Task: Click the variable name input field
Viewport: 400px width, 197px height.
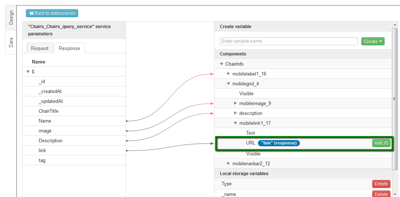Action: (x=289, y=41)
